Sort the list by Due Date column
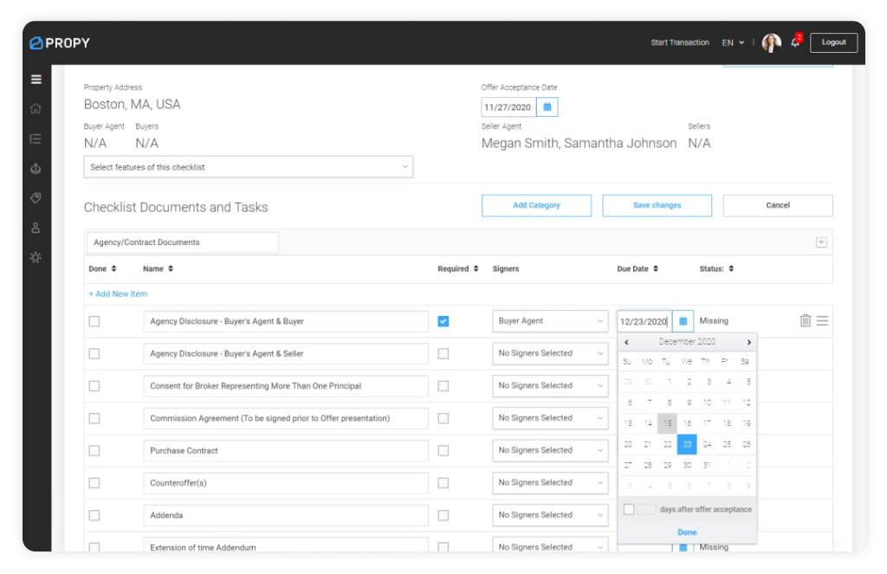This screenshot has height=574, width=887. (x=637, y=269)
